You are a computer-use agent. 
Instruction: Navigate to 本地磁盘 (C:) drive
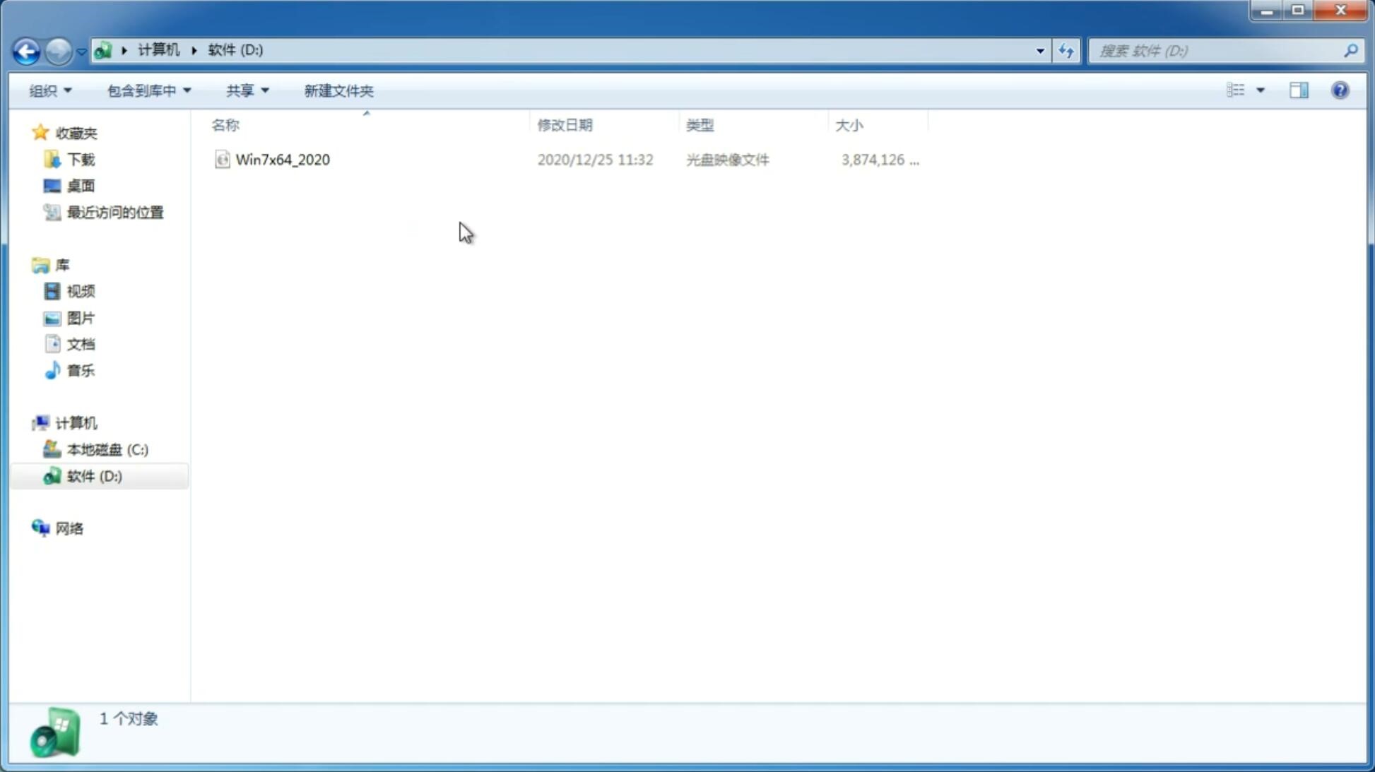(x=107, y=449)
